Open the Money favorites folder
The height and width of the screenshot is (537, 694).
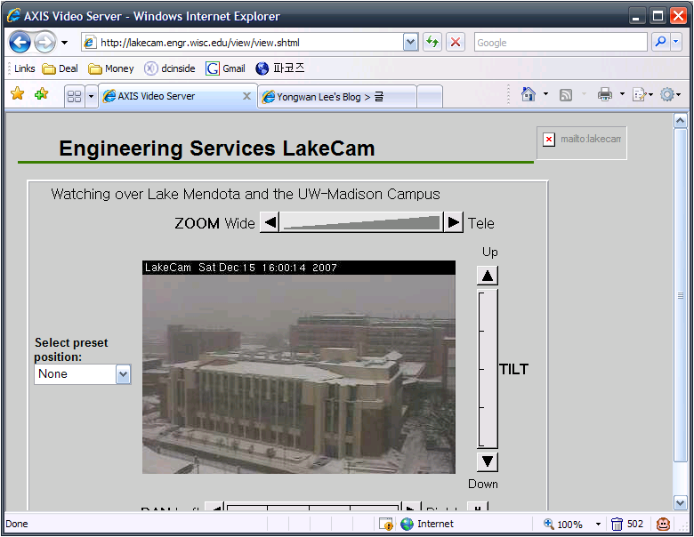click(x=111, y=68)
